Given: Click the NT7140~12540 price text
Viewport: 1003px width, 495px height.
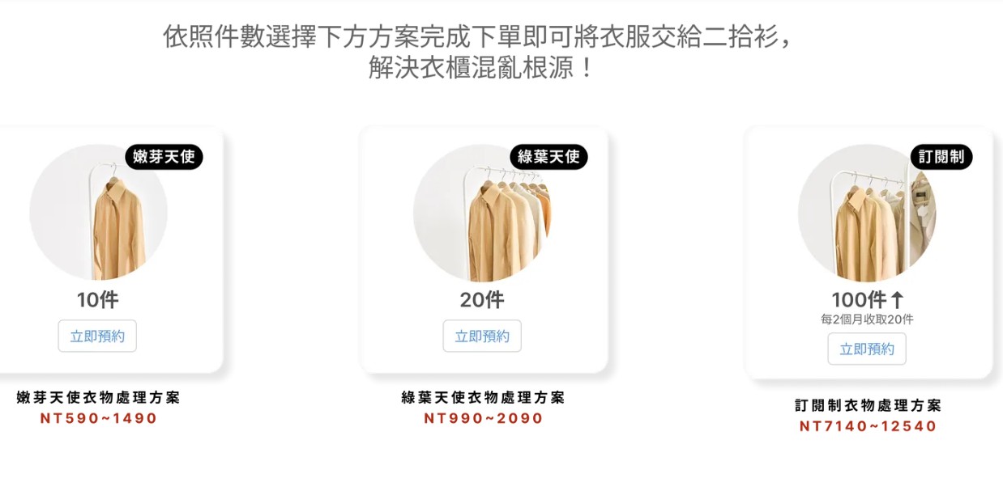Looking at the screenshot, I should [868, 426].
